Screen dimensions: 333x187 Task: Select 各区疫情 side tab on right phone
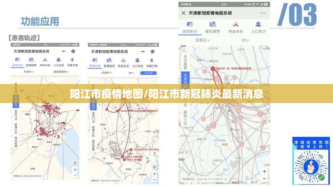click(x=185, y=62)
